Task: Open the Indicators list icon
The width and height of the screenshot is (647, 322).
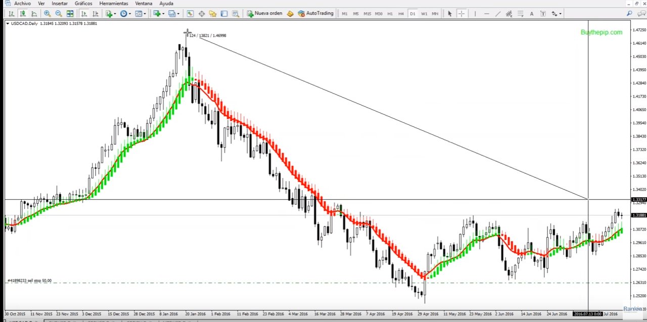Action: (109, 14)
